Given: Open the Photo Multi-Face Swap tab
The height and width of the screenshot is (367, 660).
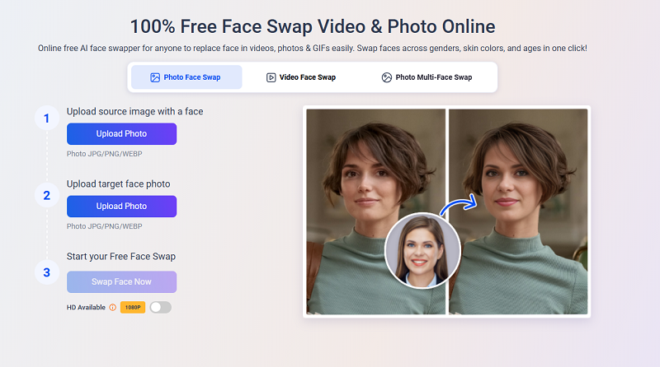Looking at the screenshot, I should click(433, 77).
